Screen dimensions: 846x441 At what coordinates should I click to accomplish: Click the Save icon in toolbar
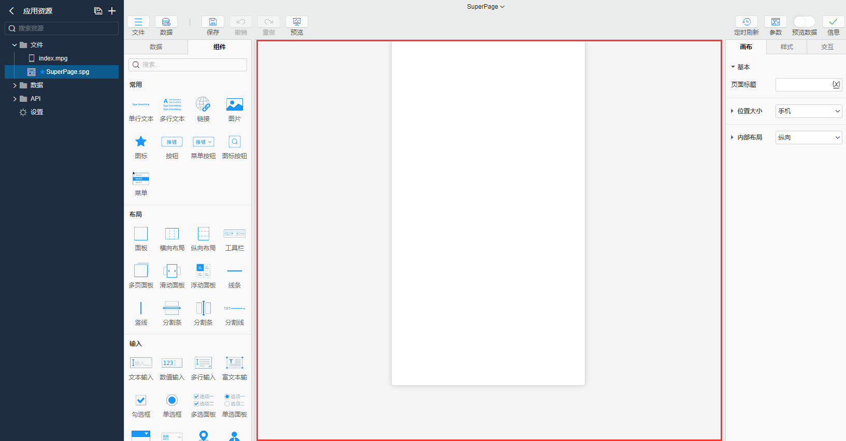click(x=212, y=22)
